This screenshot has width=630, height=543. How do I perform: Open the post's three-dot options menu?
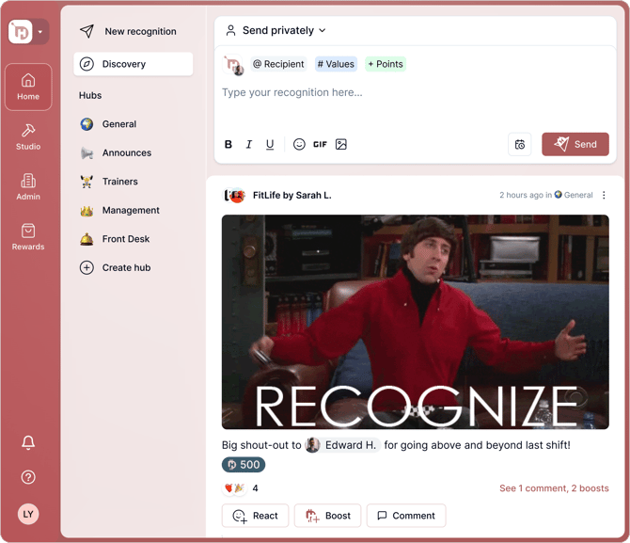click(604, 196)
